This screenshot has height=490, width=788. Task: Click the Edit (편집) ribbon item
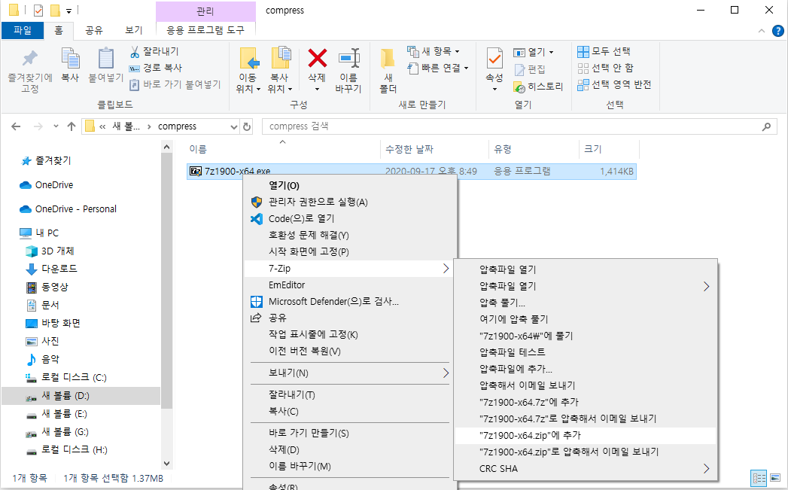[x=530, y=69]
